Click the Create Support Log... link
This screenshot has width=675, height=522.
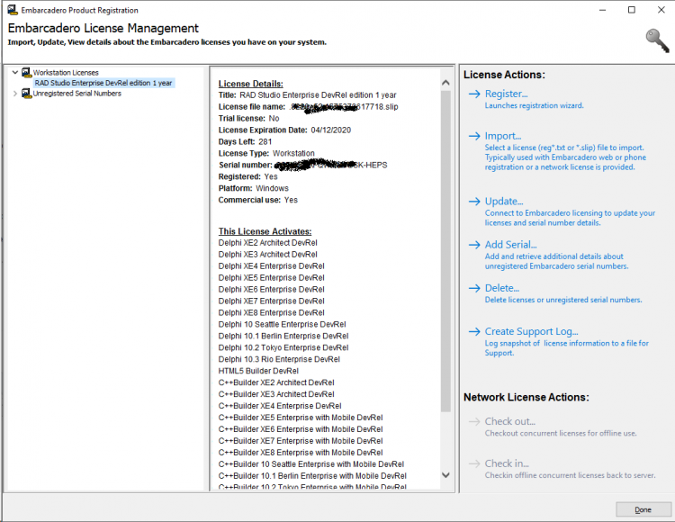[x=531, y=331]
